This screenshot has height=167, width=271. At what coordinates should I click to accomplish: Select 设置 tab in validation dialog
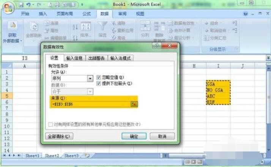(x=54, y=58)
